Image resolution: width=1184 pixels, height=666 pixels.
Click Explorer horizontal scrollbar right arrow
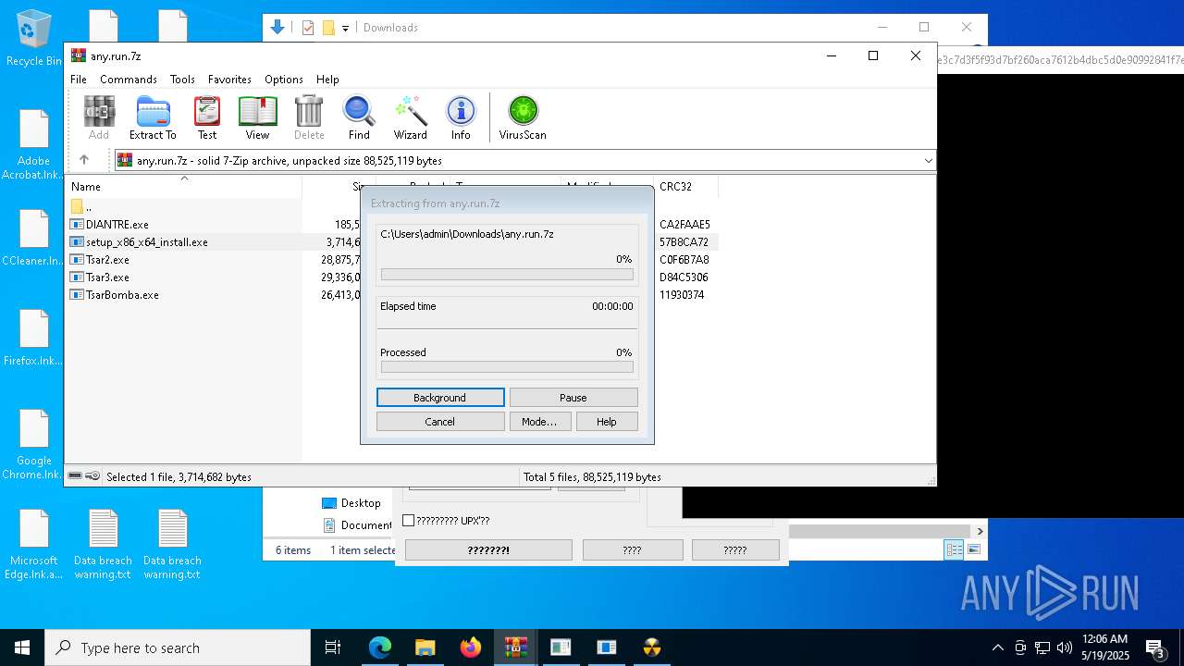[980, 531]
